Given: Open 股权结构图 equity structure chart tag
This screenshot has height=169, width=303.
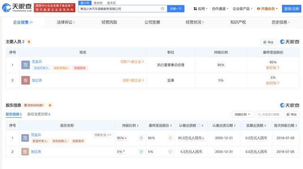Looking at the screenshot, I should click(x=34, y=105).
